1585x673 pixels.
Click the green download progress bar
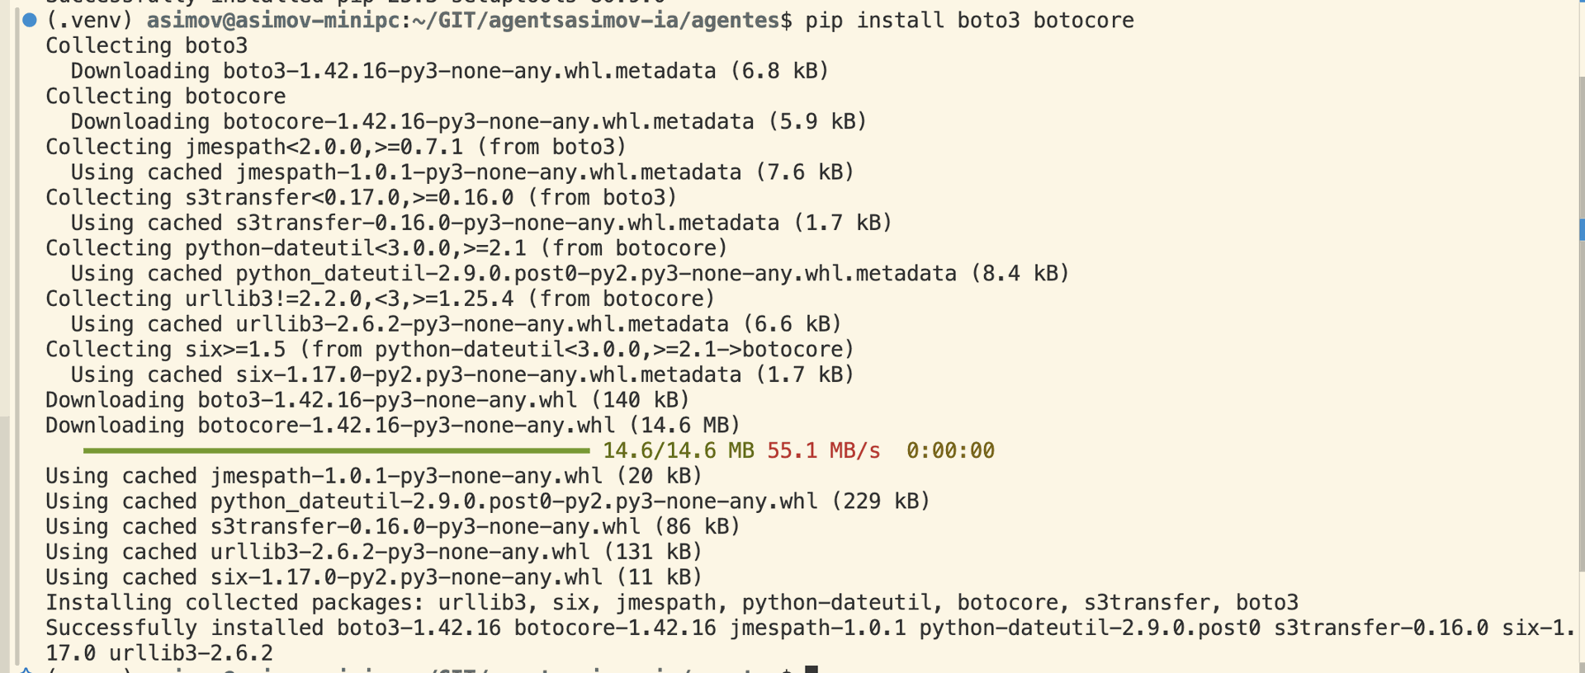[x=336, y=450]
